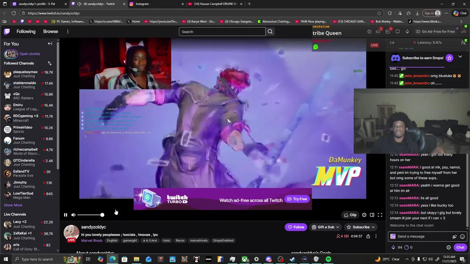The height and width of the screenshot is (264, 470).
Task: Click the toxic tag
Action: point(167,241)
